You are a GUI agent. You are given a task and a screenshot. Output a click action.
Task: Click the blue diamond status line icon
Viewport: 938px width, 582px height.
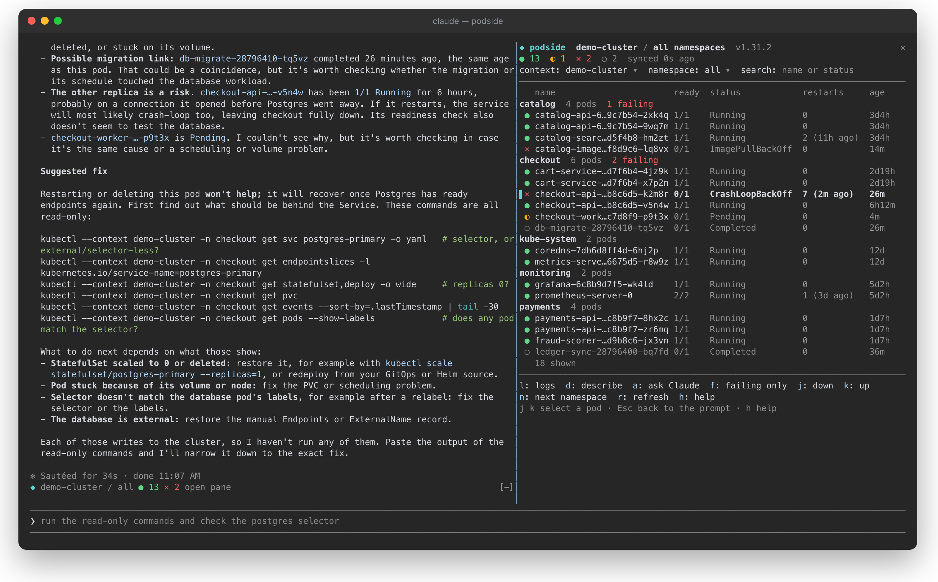33,487
